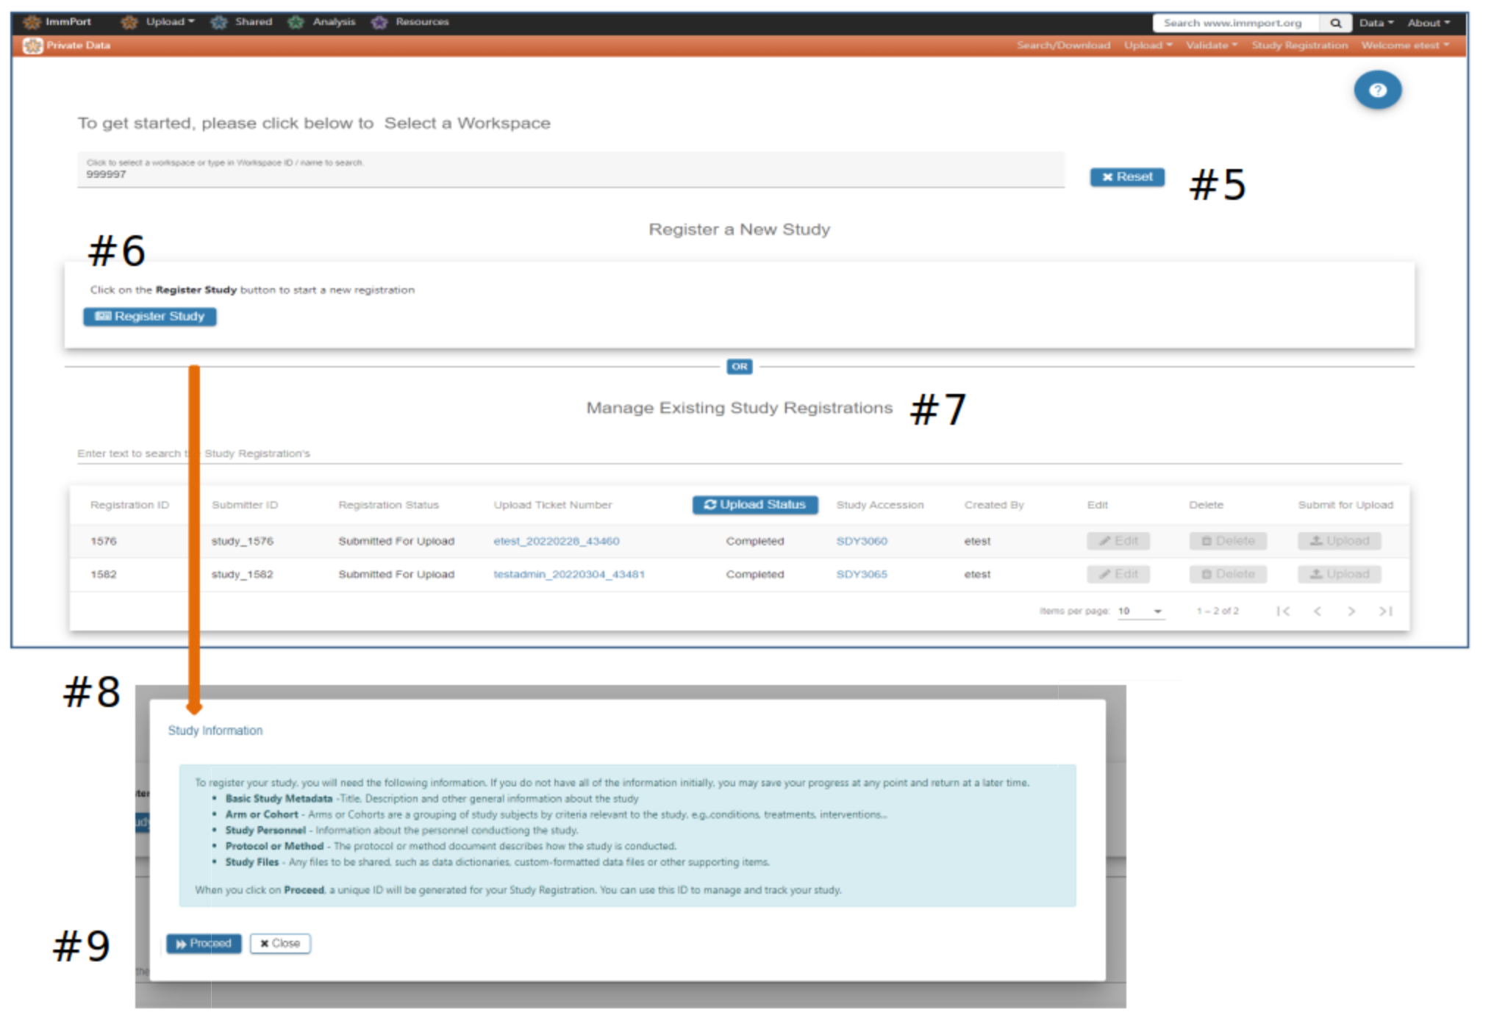
Task: Click the Submitter ID column header
Action: click(x=245, y=505)
